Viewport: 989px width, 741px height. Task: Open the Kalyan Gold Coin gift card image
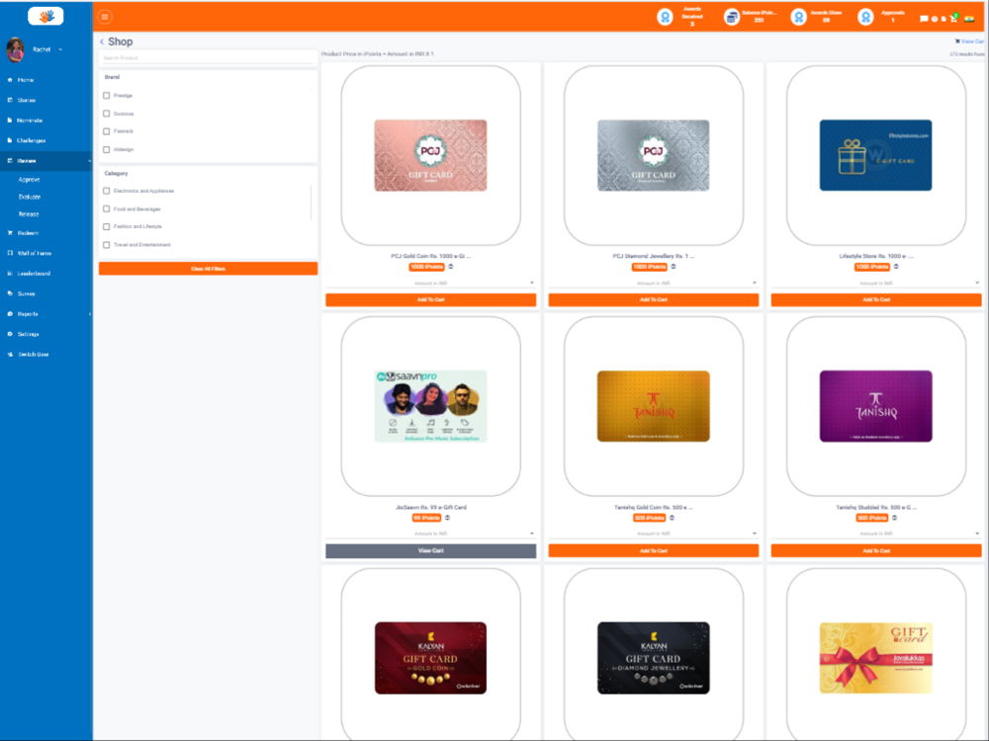pyautogui.click(x=431, y=658)
